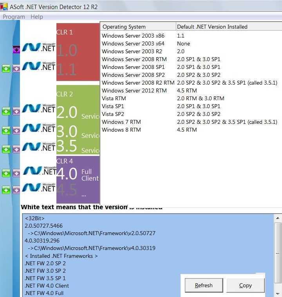Click the purple 4.5 version tile

[x=67, y=190]
